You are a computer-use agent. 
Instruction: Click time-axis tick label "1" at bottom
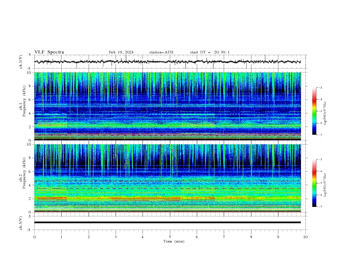pyautogui.click(x=61, y=237)
